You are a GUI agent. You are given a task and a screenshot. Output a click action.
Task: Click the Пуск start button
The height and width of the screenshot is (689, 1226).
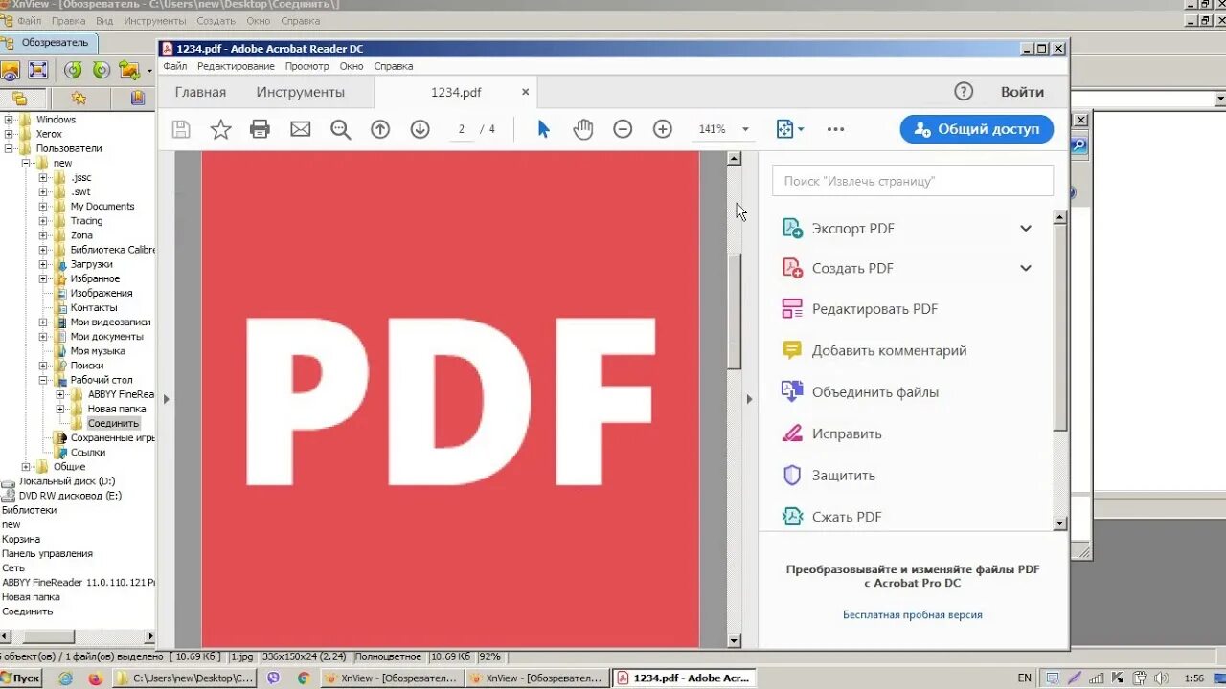[20, 678]
